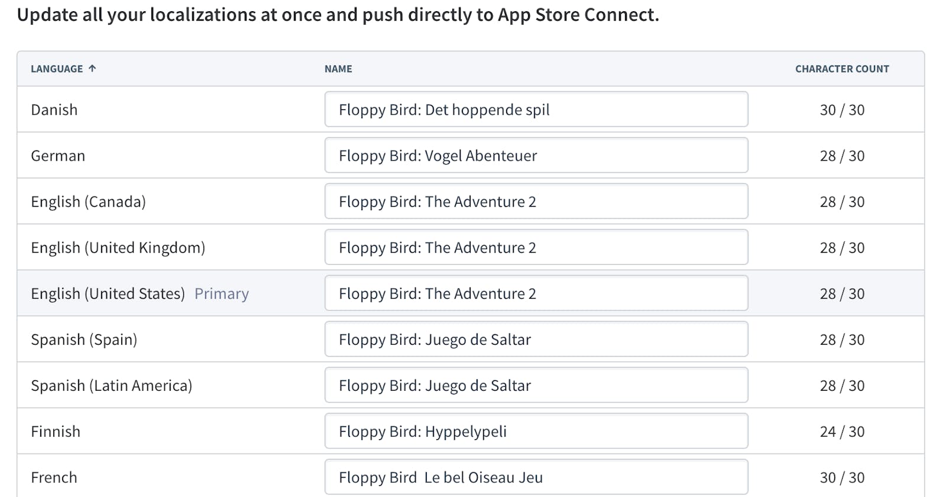Edit the German app name field
This screenshot has height=497, width=946.
[x=536, y=156]
